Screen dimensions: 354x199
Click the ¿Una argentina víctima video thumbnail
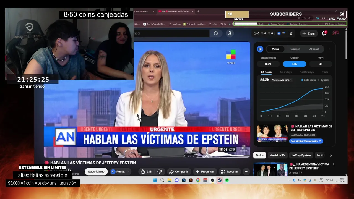(270, 169)
